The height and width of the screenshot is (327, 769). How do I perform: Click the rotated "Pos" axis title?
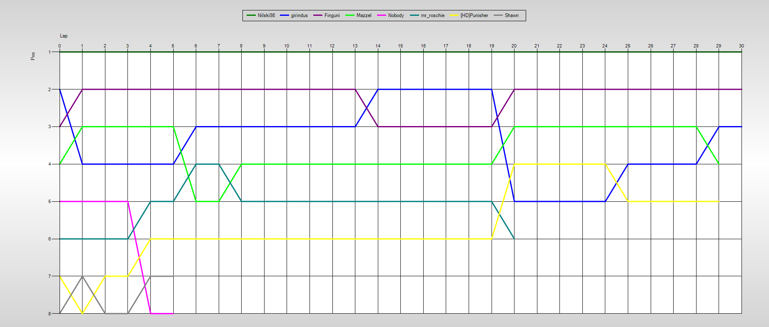(x=33, y=56)
